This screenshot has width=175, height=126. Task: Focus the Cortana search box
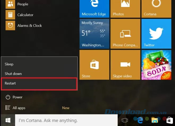(x=66, y=120)
